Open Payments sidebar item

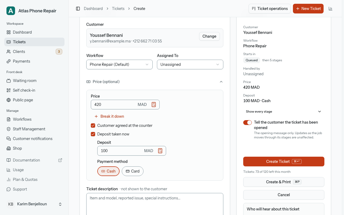pos(34,61)
